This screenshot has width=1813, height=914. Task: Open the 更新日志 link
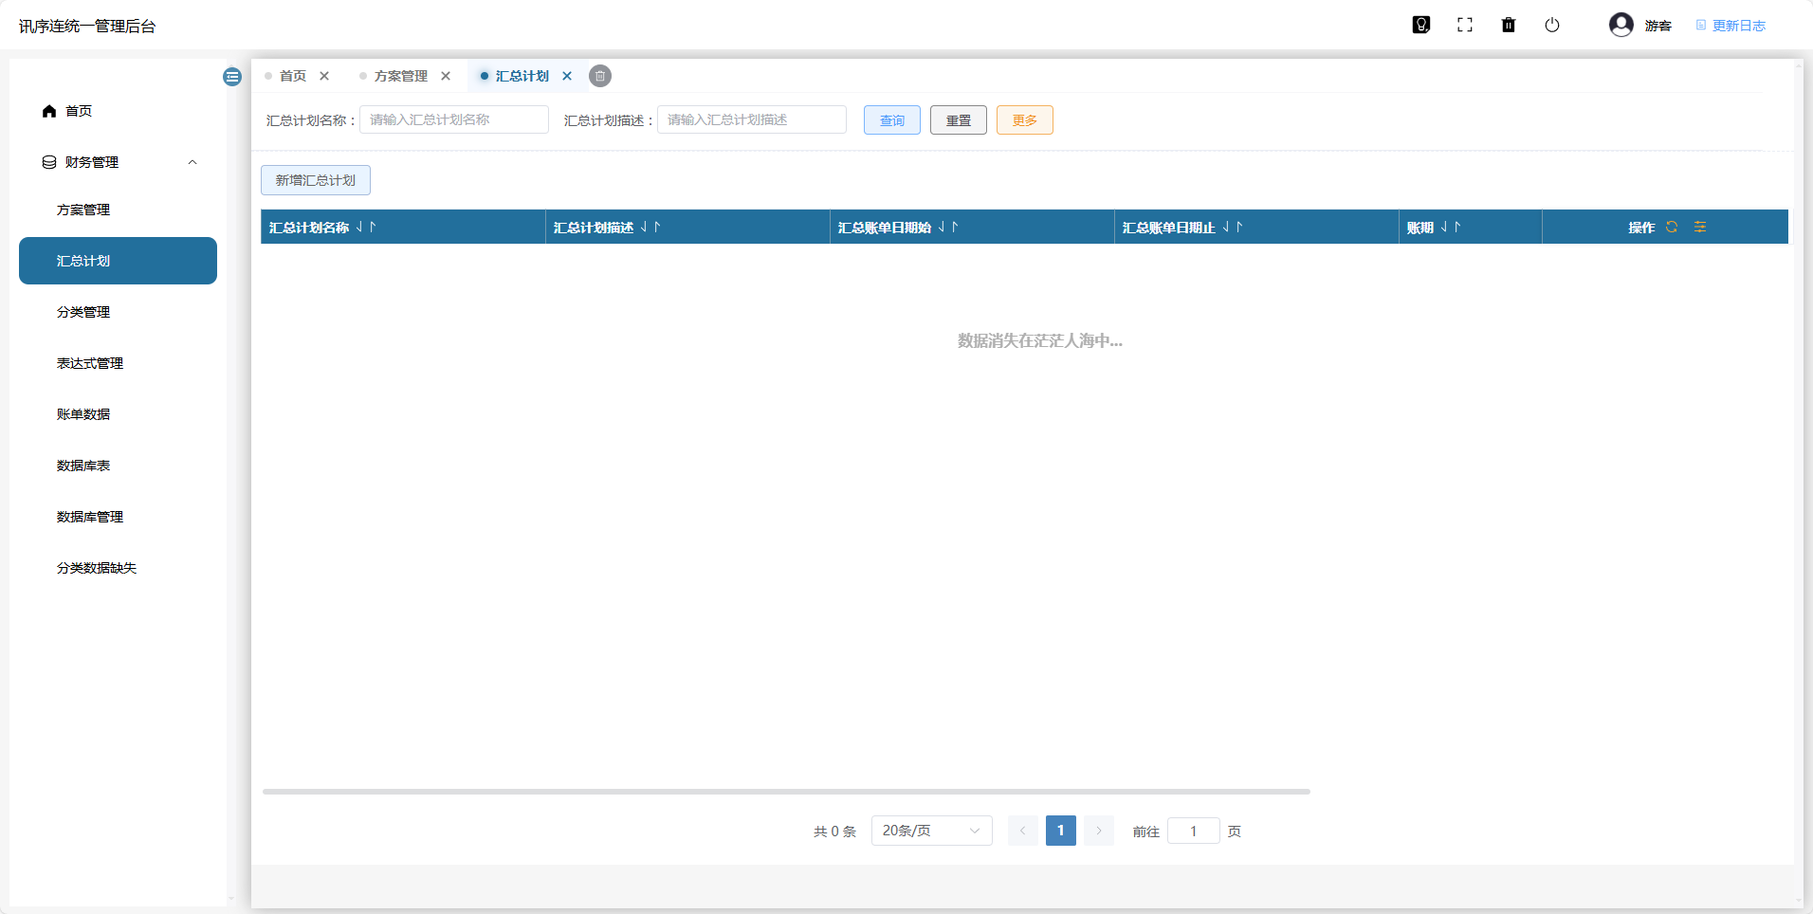tap(1731, 26)
